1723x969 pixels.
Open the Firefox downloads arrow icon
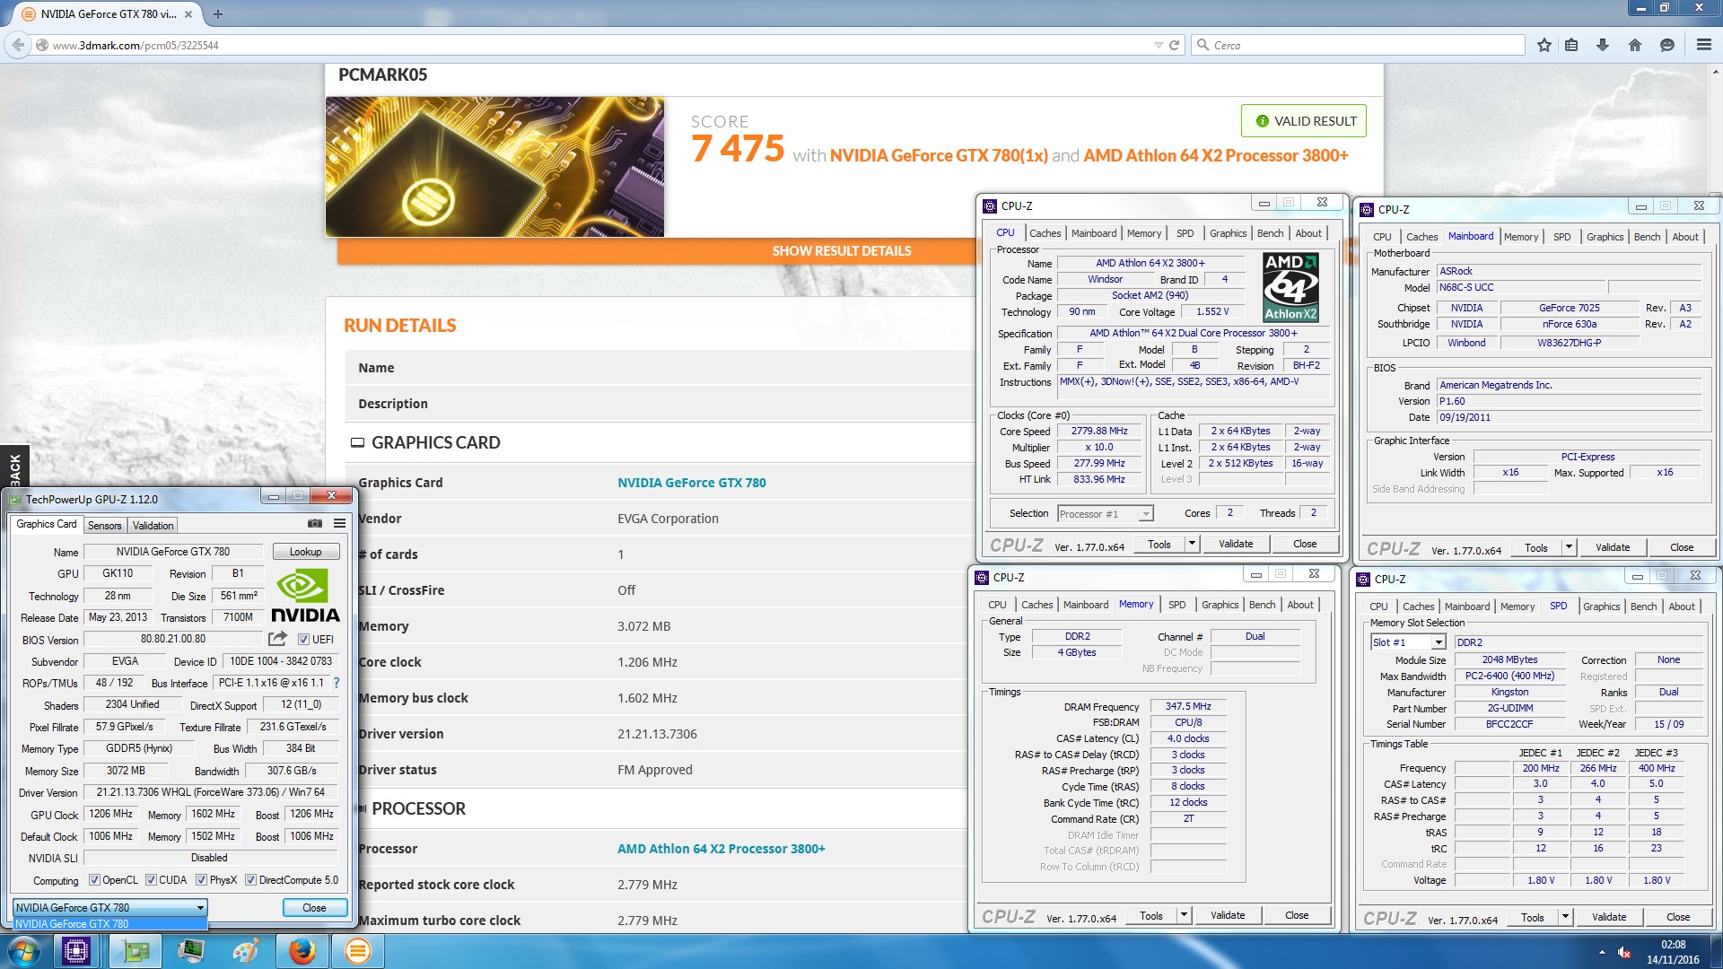click(x=1603, y=45)
